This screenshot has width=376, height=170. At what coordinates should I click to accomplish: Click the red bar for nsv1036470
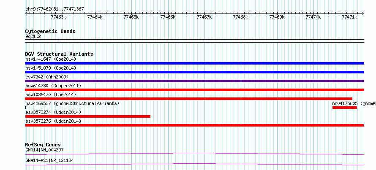pos(188,99)
